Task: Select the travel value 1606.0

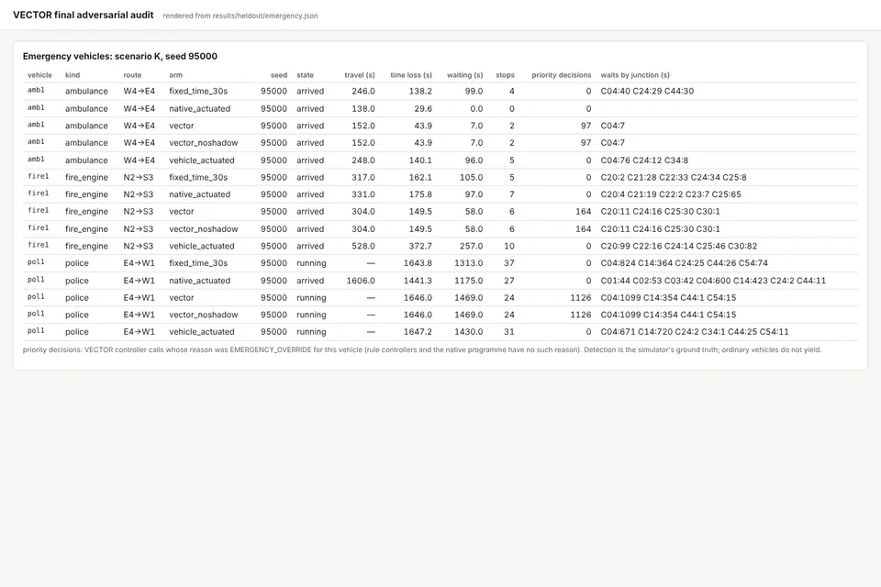Action: pyautogui.click(x=361, y=281)
